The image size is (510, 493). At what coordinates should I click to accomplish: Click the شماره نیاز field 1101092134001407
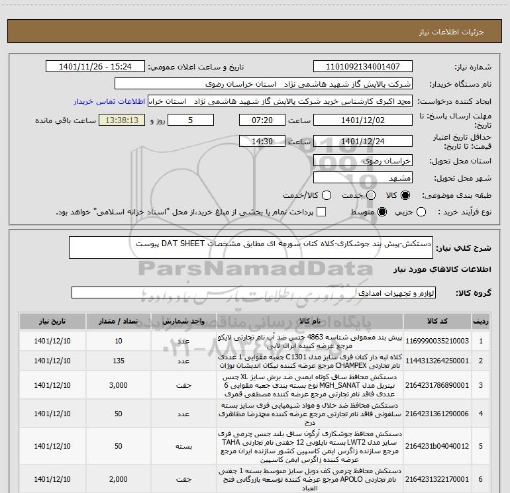click(x=362, y=67)
